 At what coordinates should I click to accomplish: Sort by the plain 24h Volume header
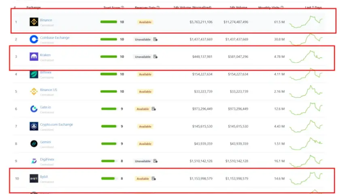click(x=238, y=7)
